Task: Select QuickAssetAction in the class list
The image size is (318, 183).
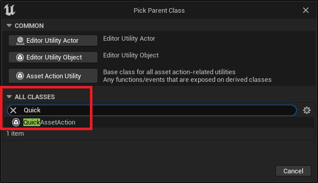Action: click(x=49, y=123)
